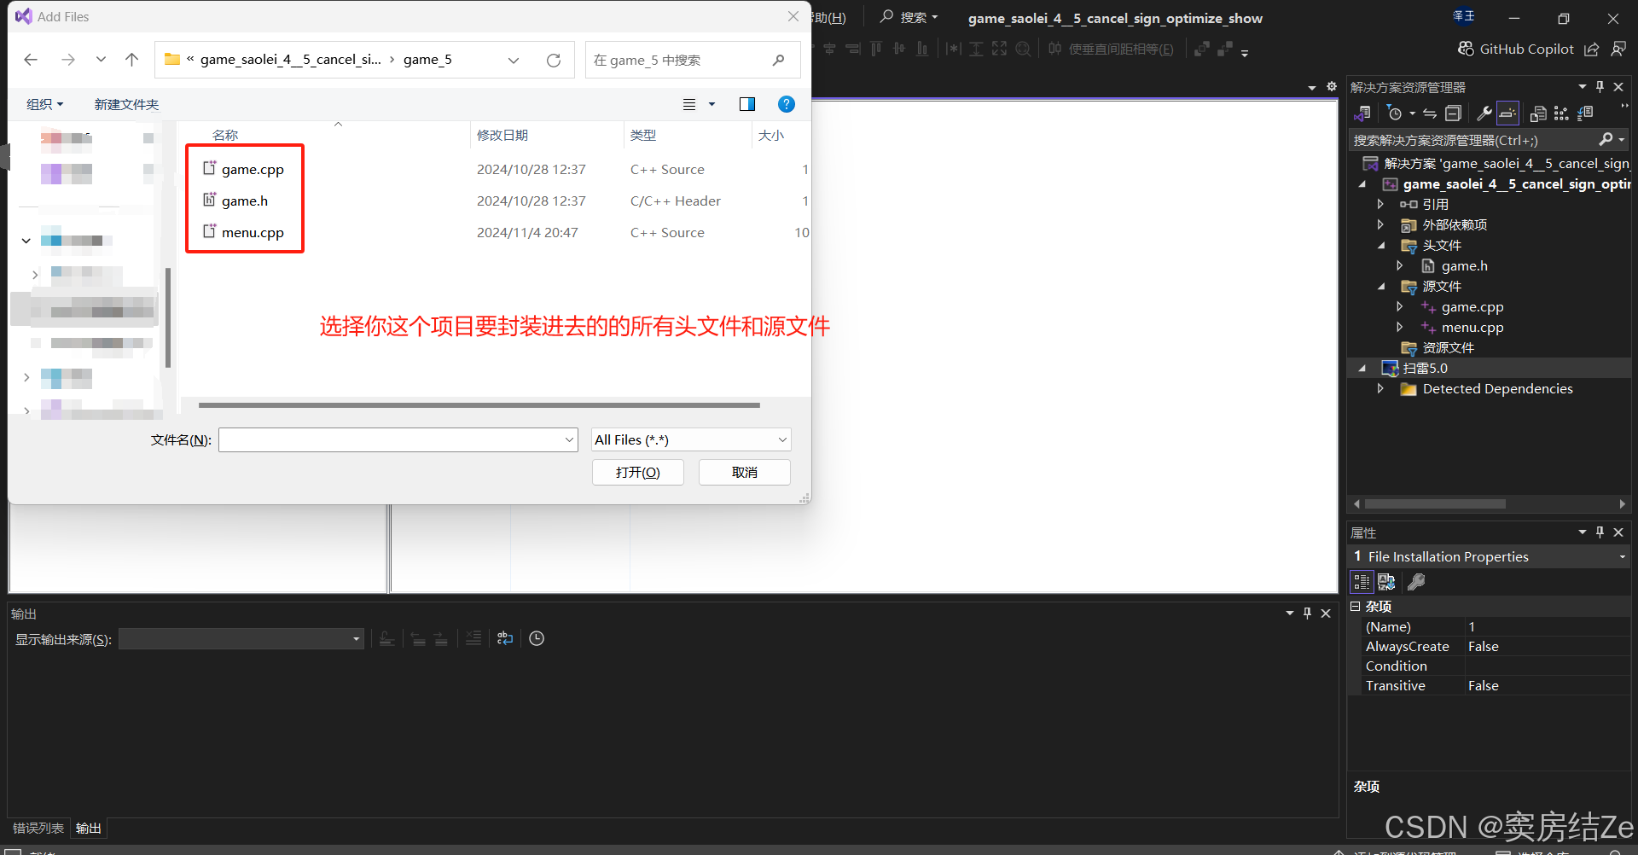Click the file name input field in the dialog

tap(398, 439)
